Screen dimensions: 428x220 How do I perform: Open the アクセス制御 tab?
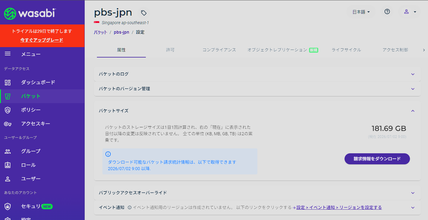pyautogui.click(x=395, y=50)
